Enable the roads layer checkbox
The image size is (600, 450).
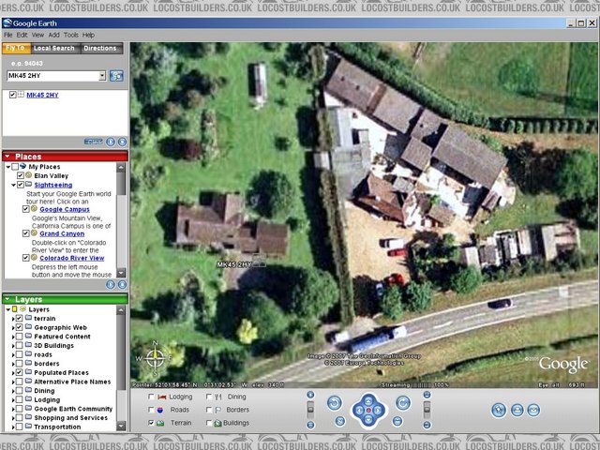click(19, 355)
